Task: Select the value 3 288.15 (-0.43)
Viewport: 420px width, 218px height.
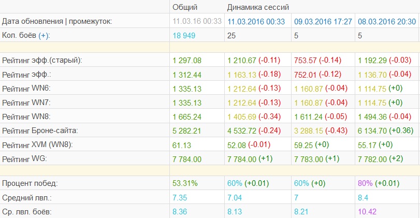Action: pyautogui.click(x=321, y=130)
